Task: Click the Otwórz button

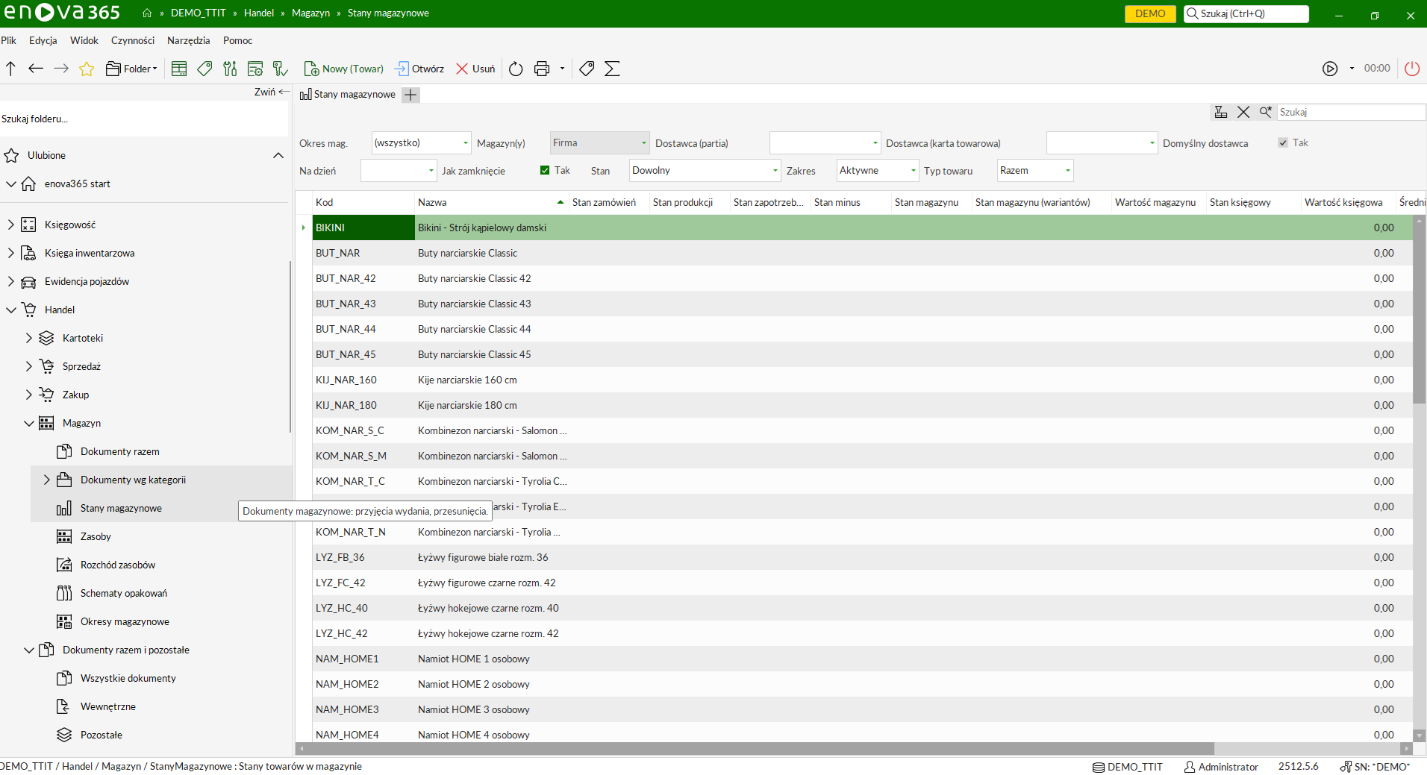Action: pyautogui.click(x=419, y=69)
